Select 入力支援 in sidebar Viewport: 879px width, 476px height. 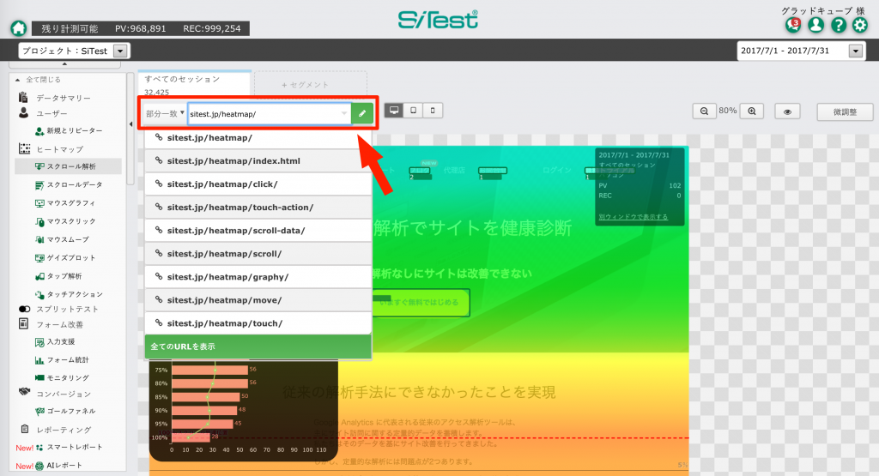tap(55, 341)
